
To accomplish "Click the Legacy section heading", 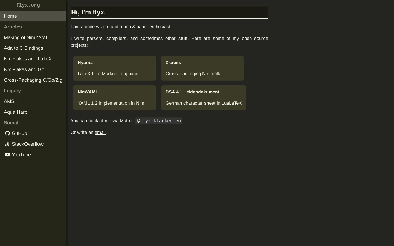I will [x=12, y=91].
